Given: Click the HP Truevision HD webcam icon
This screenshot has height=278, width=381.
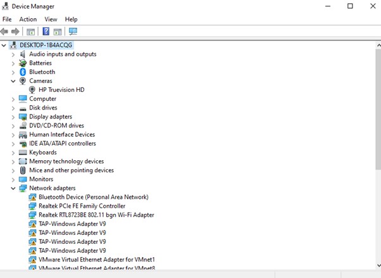Looking at the screenshot, I should (x=32, y=90).
